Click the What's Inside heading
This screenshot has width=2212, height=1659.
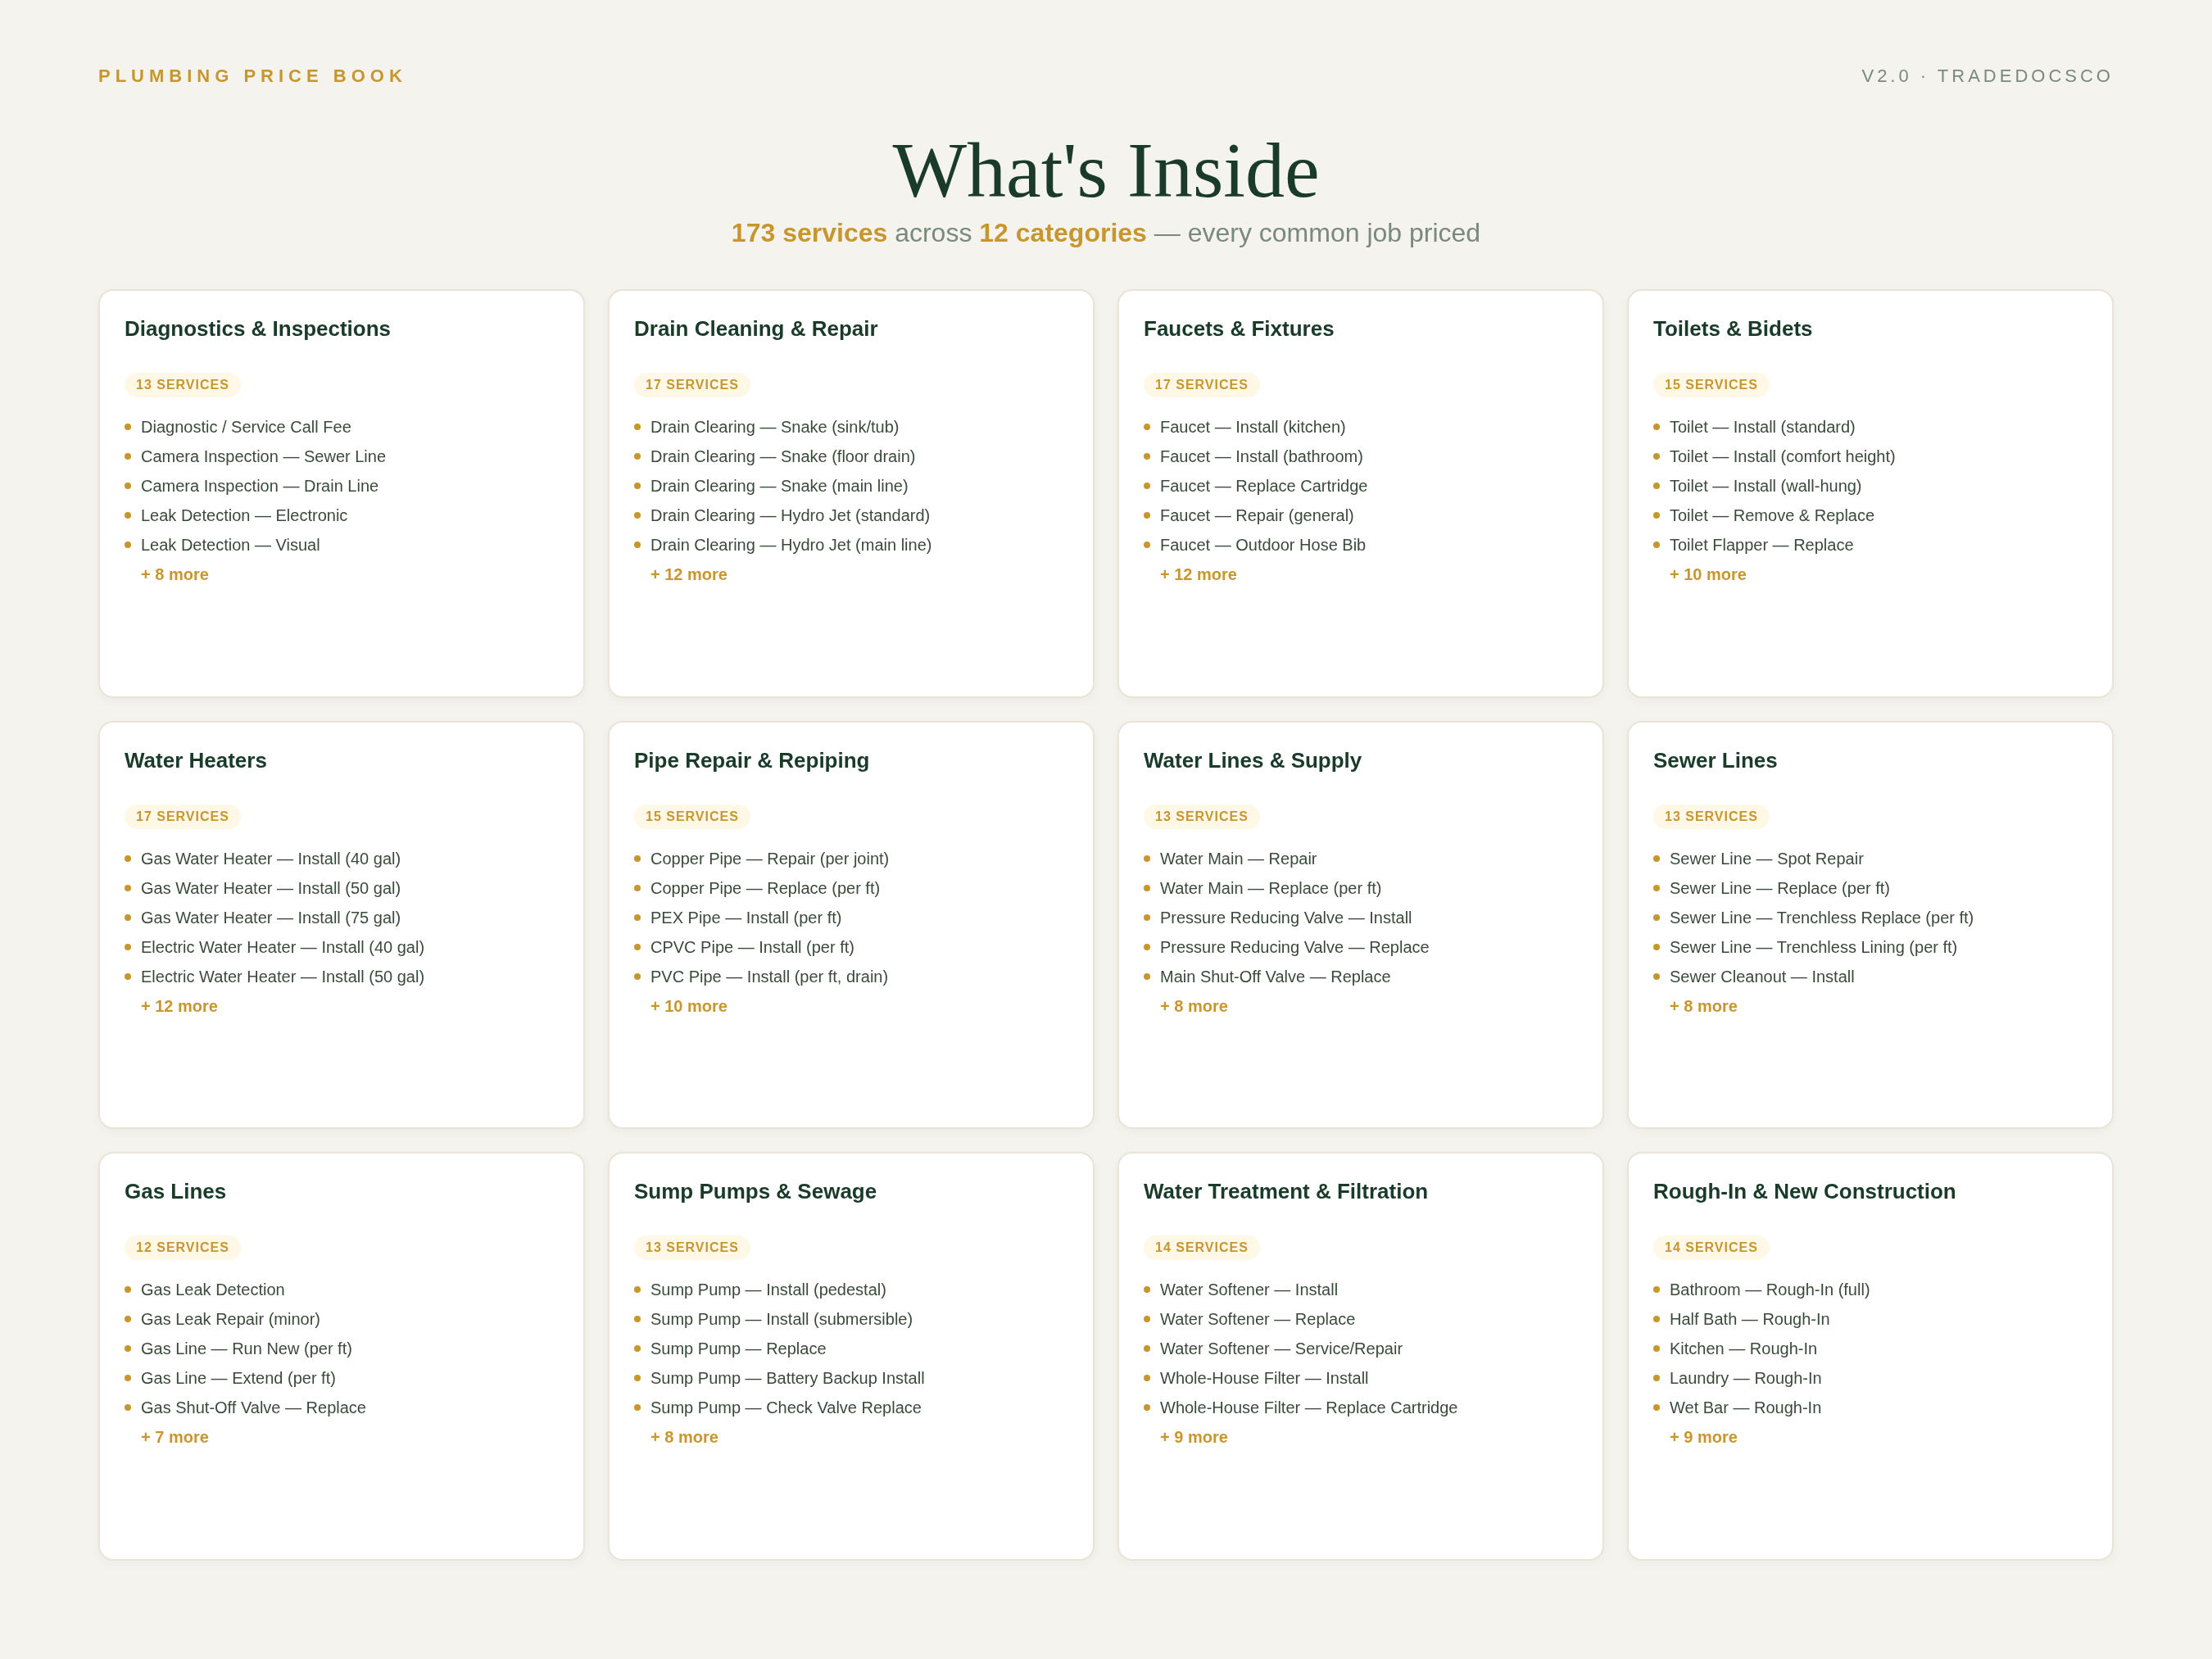[1106, 171]
